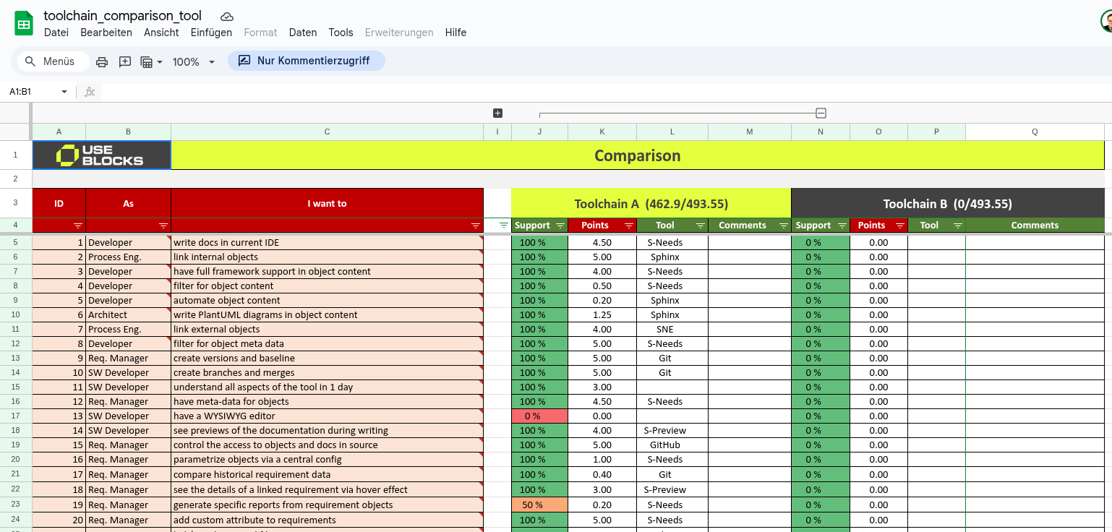1112x532 pixels.
Task: Click the Google Sheets home icon
Action: tap(24, 24)
